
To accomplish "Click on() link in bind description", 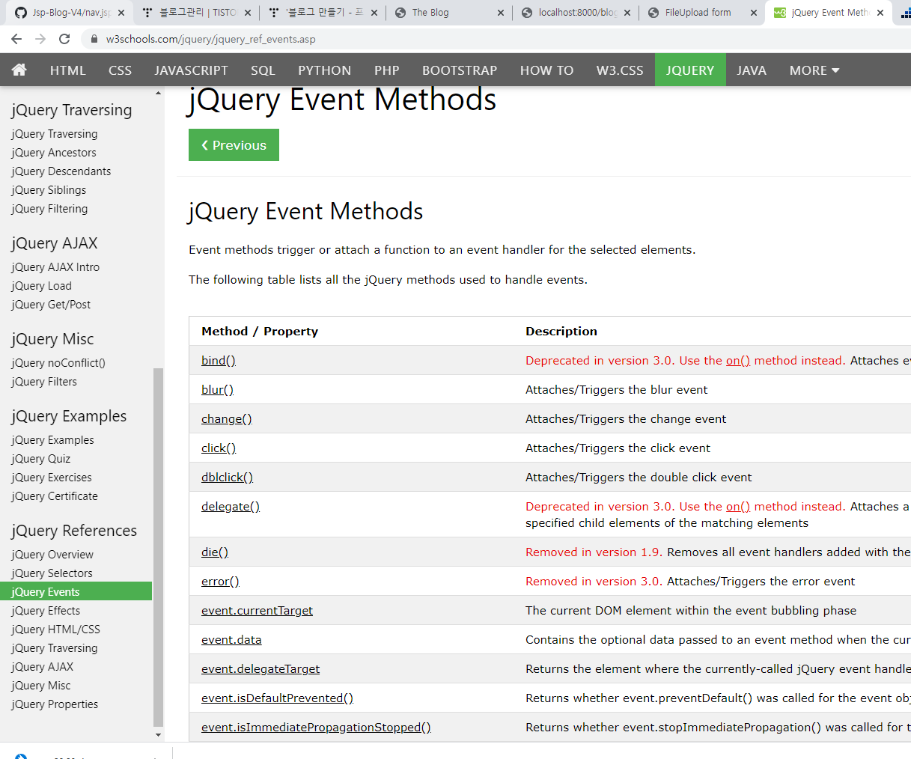I will (738, 360).
